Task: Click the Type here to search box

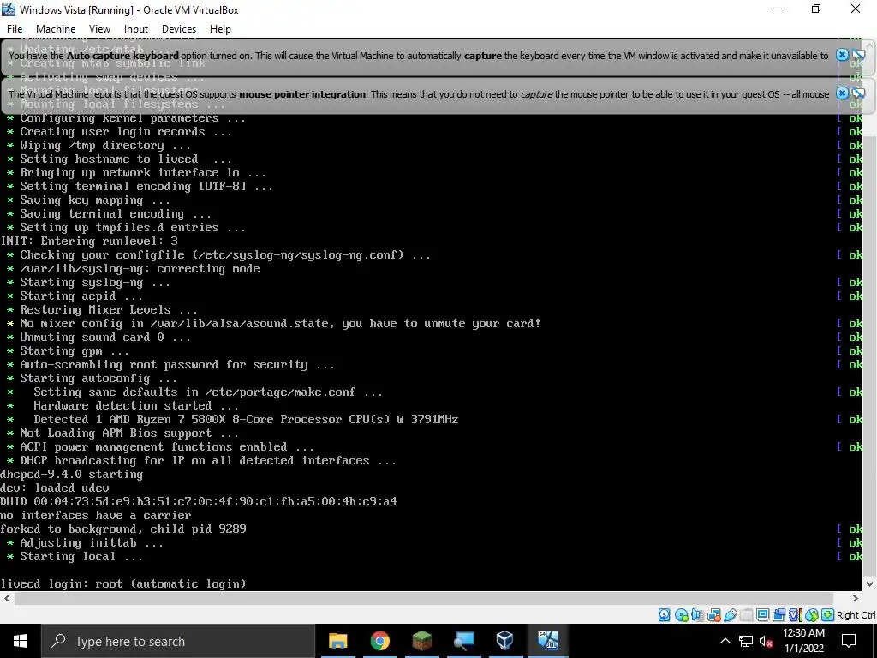Action: click(178, 641)
